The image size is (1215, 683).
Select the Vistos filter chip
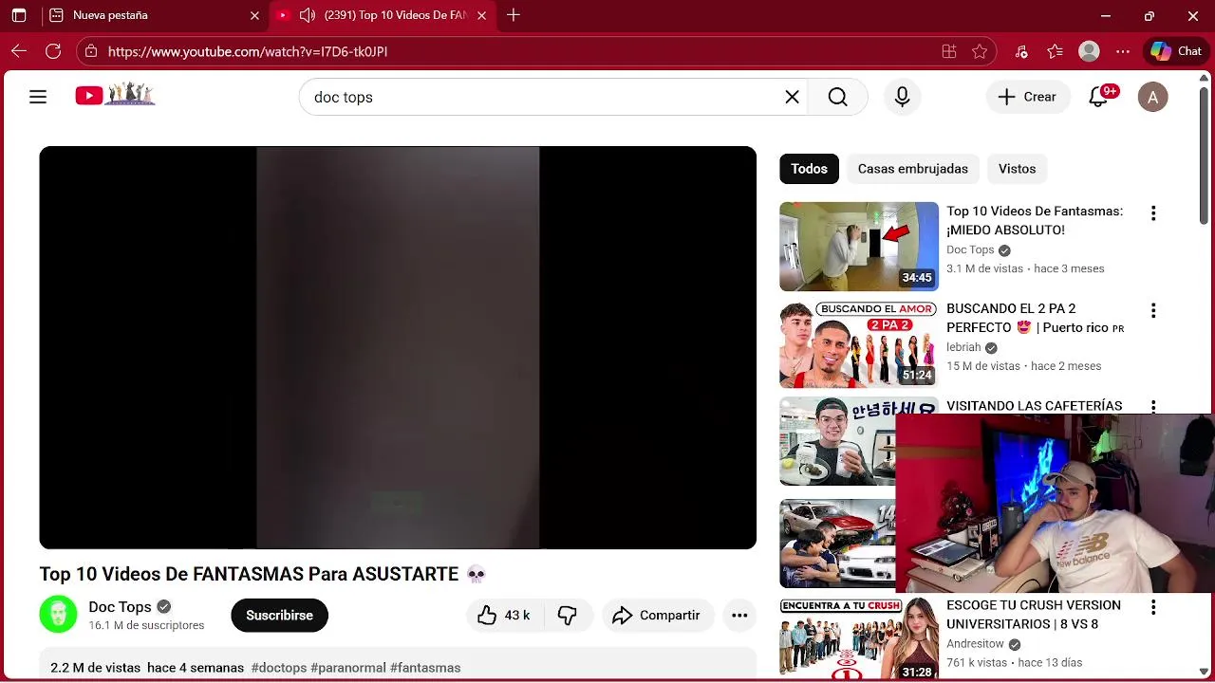pos(1017,169)
